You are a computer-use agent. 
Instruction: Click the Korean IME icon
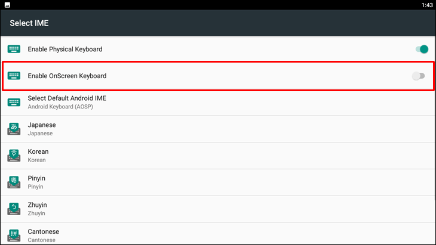14,156
